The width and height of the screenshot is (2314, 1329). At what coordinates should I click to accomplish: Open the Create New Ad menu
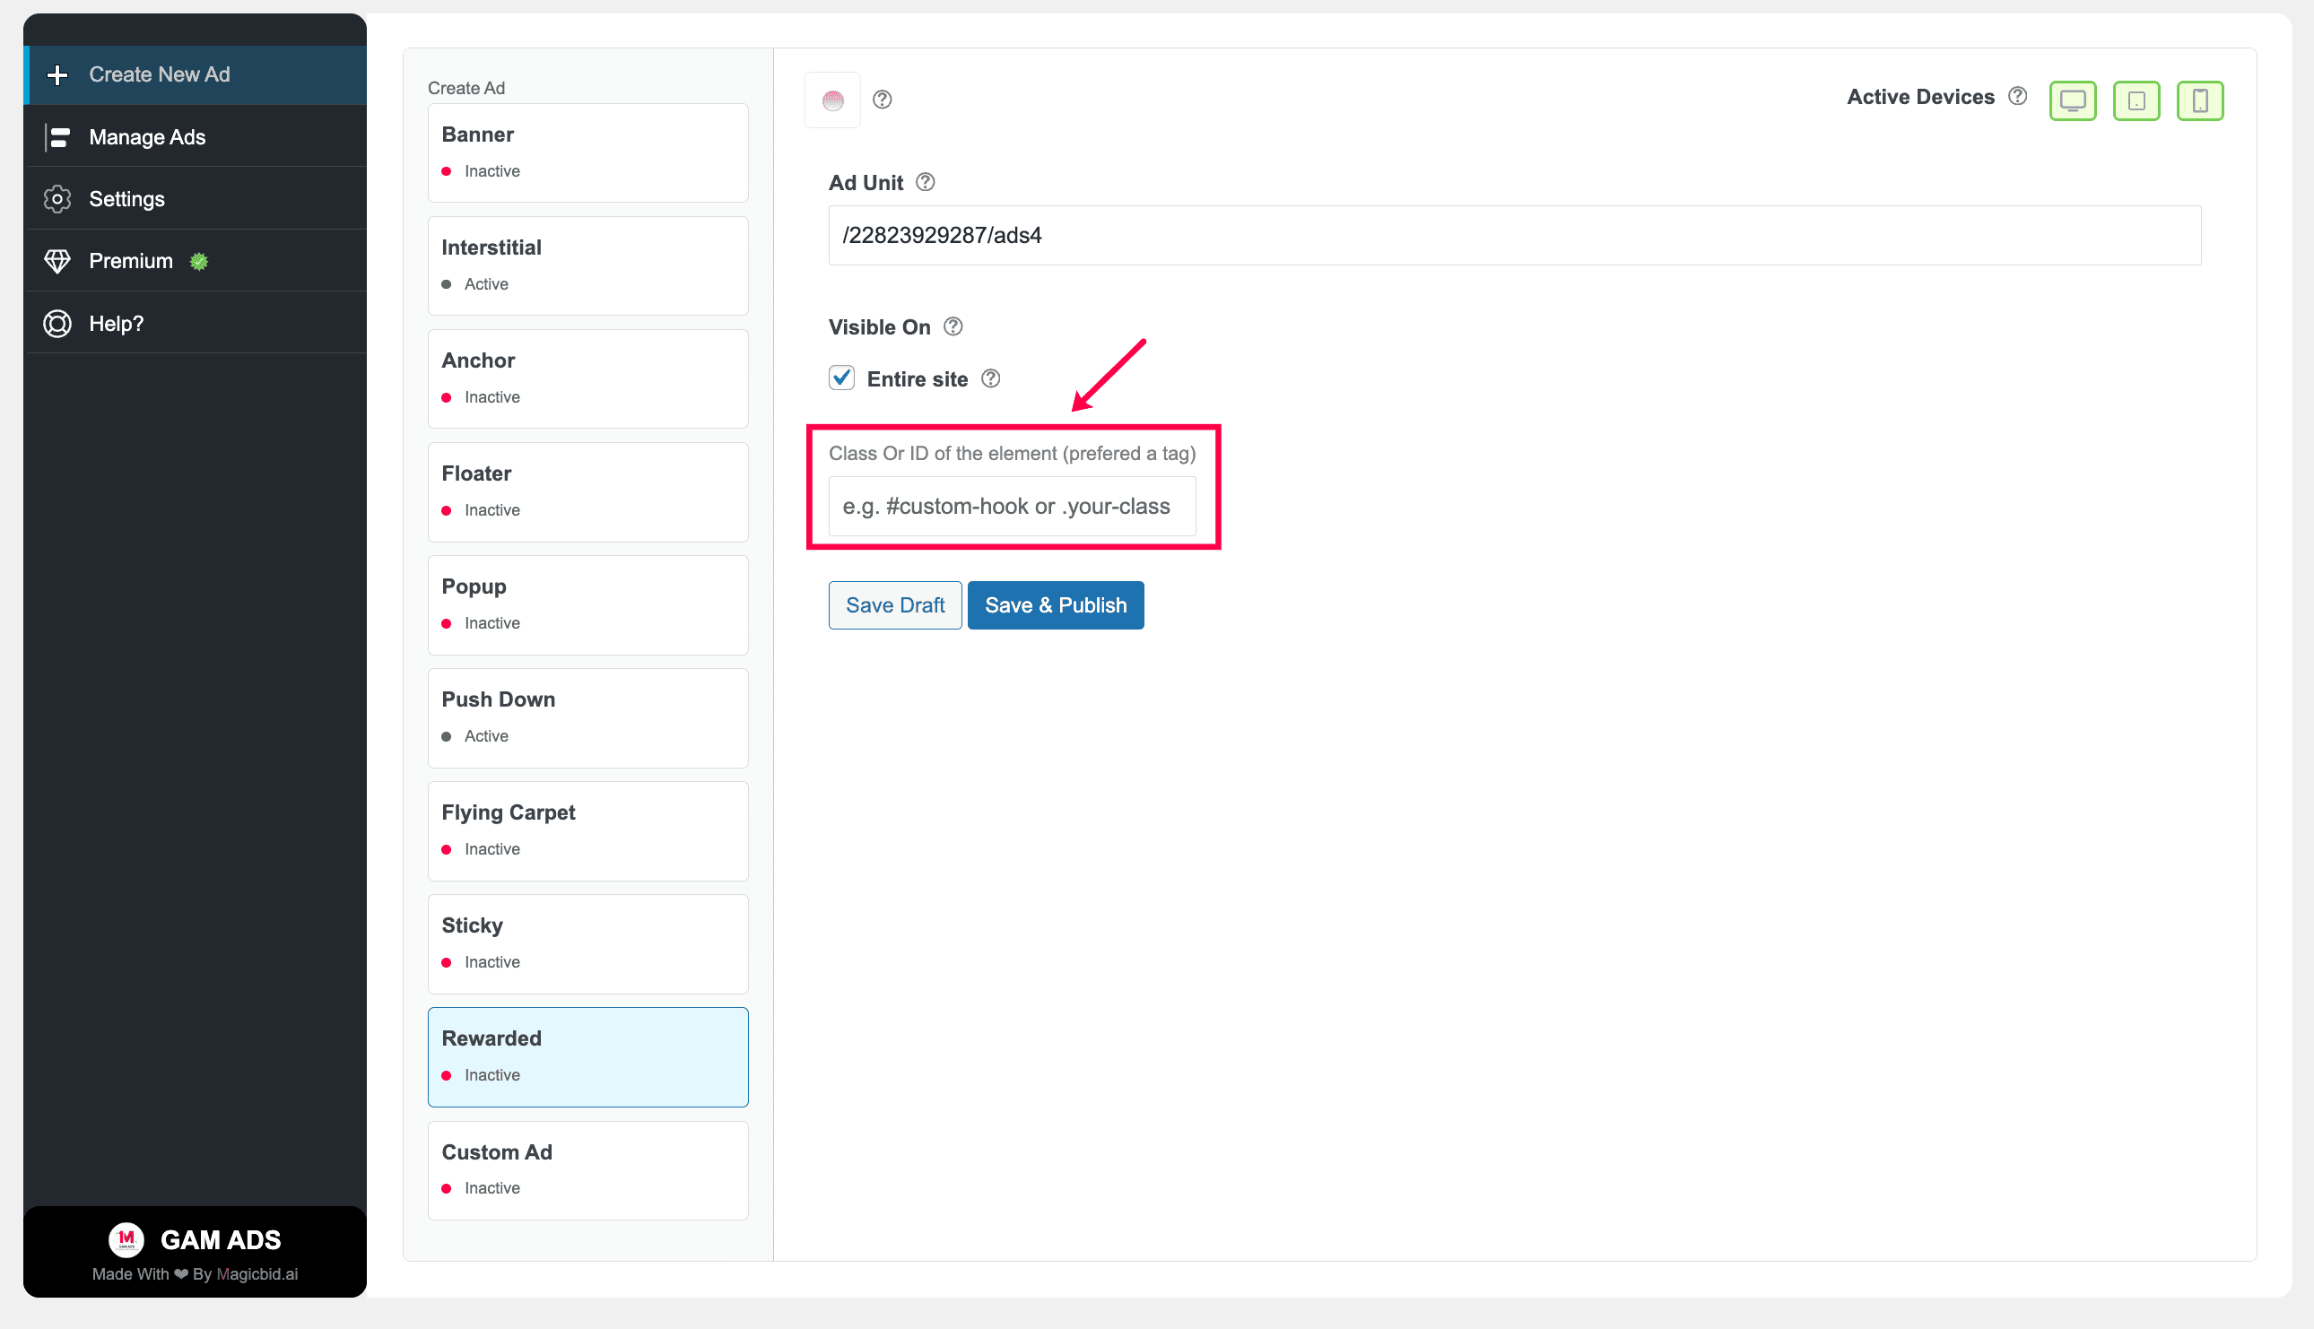pyautogui.click(x=196, y=74)
